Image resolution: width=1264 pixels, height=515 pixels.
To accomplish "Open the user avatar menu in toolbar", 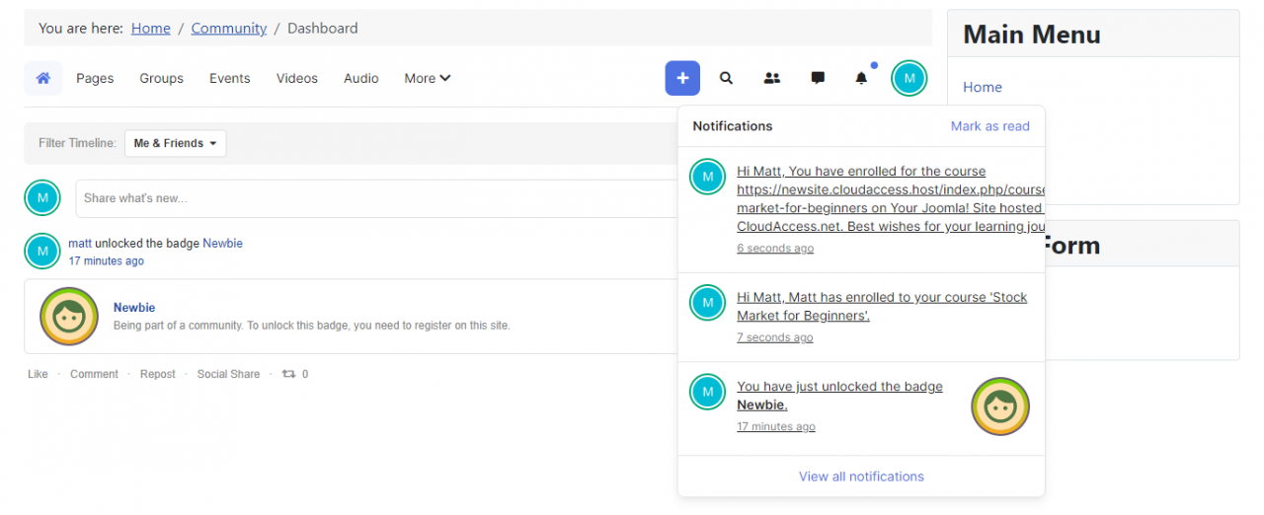I will coord(909,78).
